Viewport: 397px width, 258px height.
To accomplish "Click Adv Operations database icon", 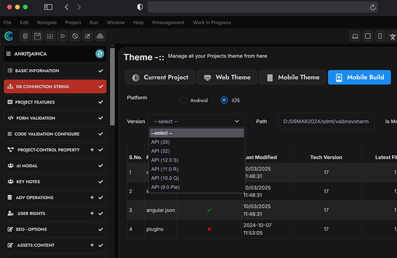I will click(10, 197).
